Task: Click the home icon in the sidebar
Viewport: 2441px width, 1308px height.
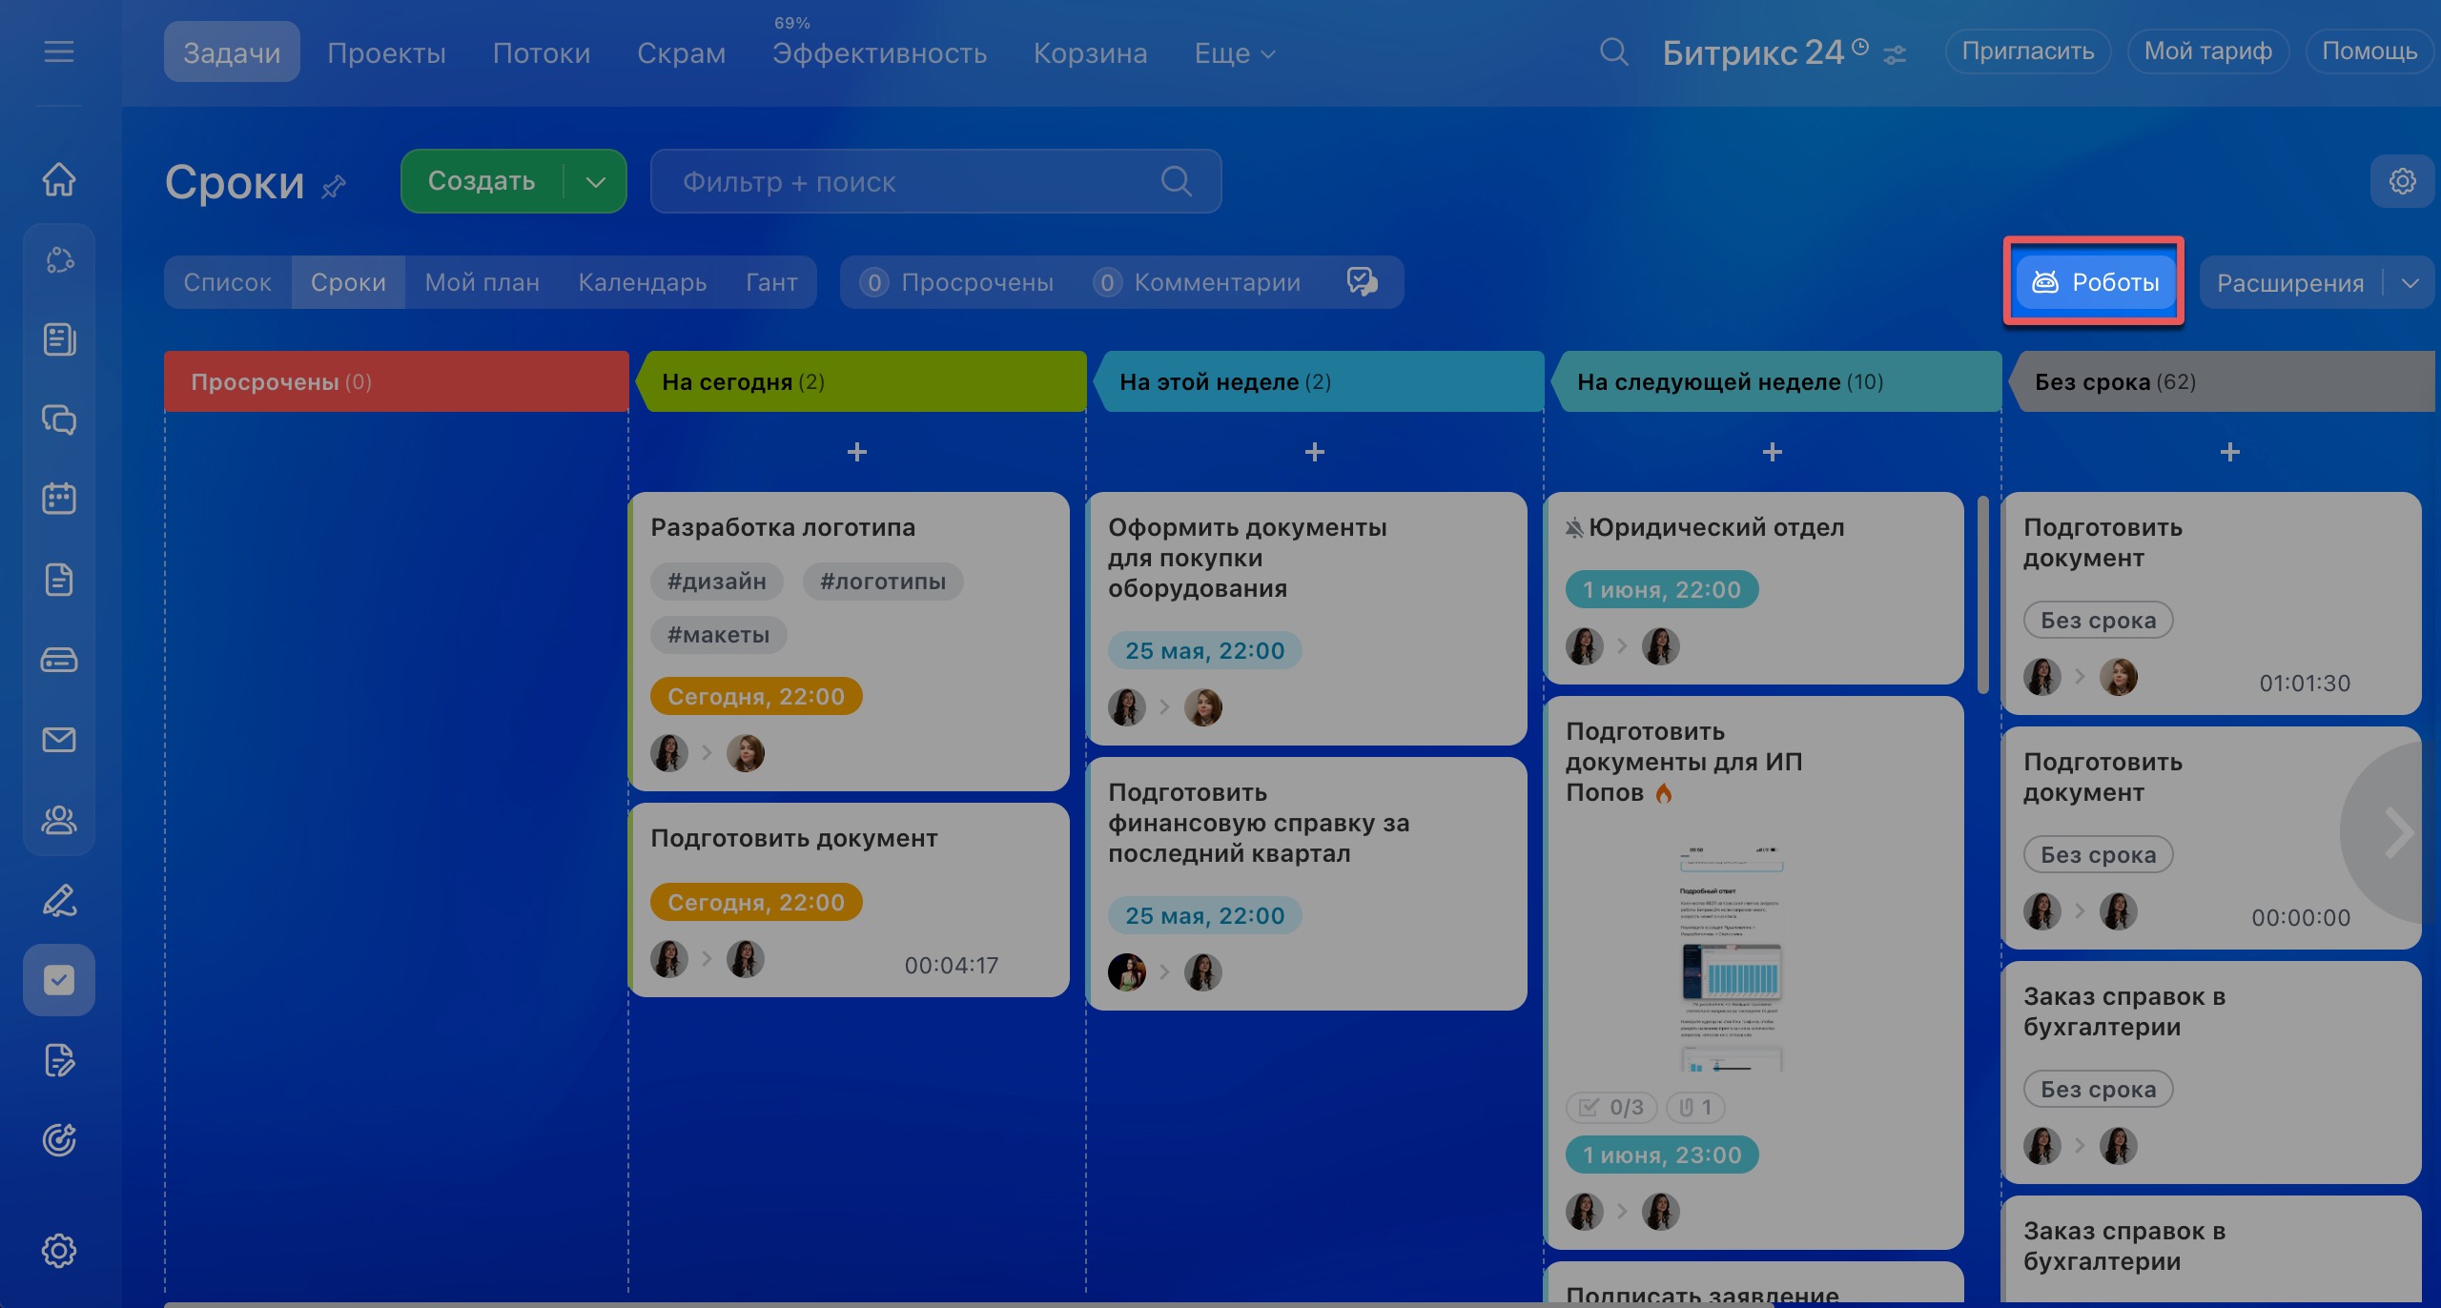Action: click(x=59, y=178)
